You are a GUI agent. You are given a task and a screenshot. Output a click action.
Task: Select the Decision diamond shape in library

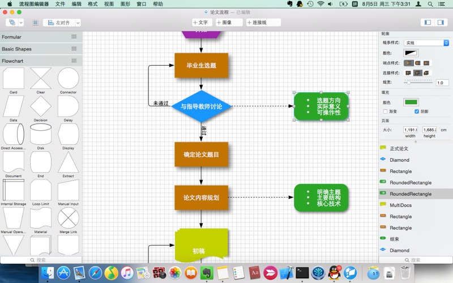(x=41, y=106)
